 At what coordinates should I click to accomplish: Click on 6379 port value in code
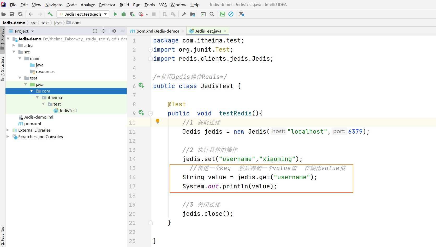[355, 132]
